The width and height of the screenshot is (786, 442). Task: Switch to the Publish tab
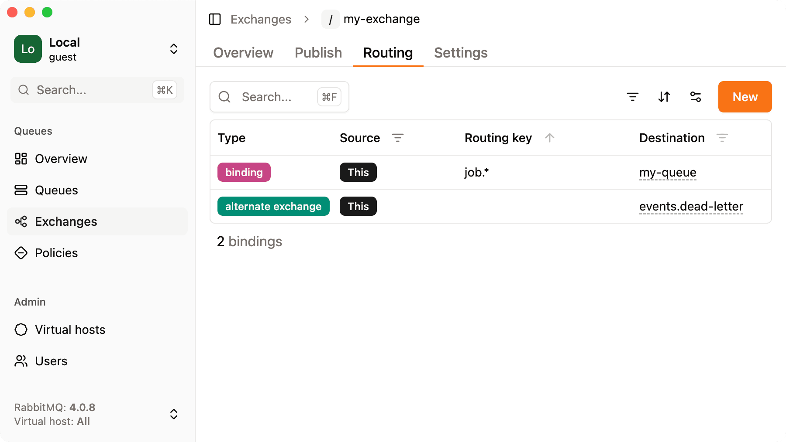click(x=318, y=53)
